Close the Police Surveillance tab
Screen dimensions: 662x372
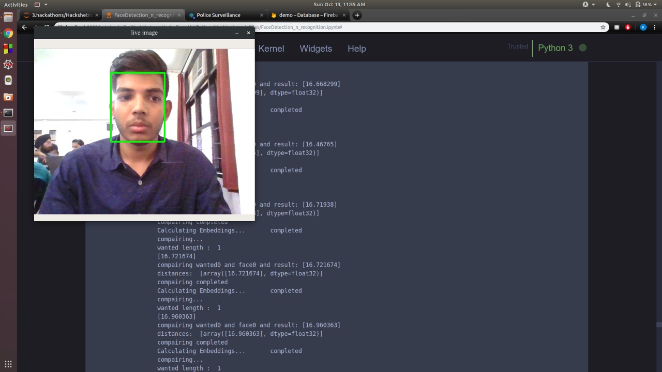pyautogui.click(x=262, y=15)
